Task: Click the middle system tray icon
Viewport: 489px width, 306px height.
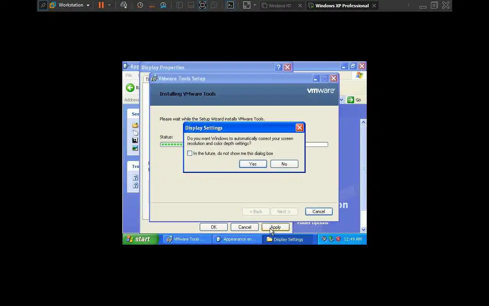Action: (331, 239)
